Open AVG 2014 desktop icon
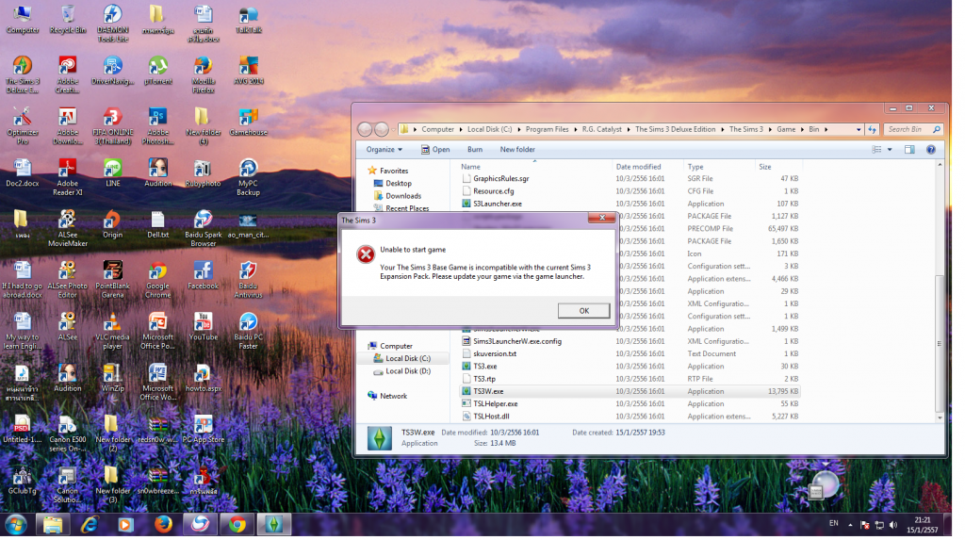Viewport: 965px width, 540px height. [248, 71]
